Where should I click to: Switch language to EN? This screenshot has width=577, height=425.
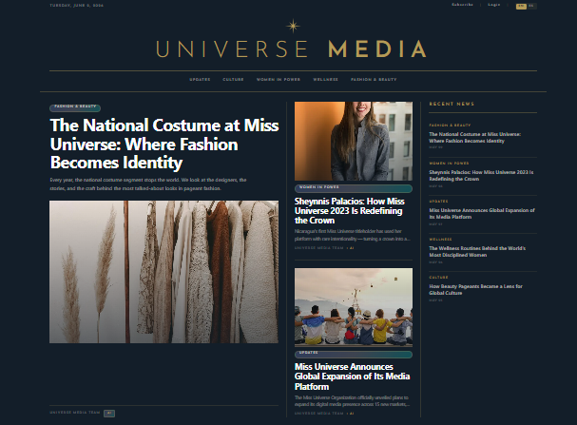[x=521, y=6]
